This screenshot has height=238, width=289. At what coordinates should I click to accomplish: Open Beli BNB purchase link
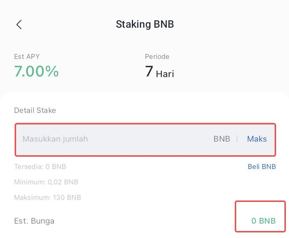point(262,166)
